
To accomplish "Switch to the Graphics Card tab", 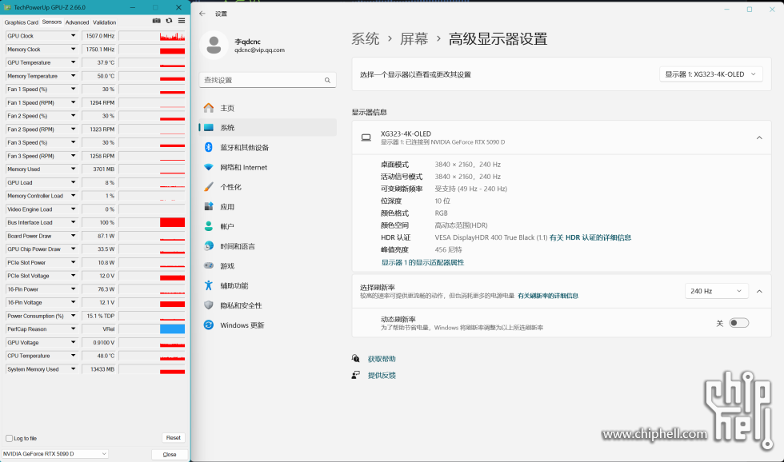I will coord(21,22).
